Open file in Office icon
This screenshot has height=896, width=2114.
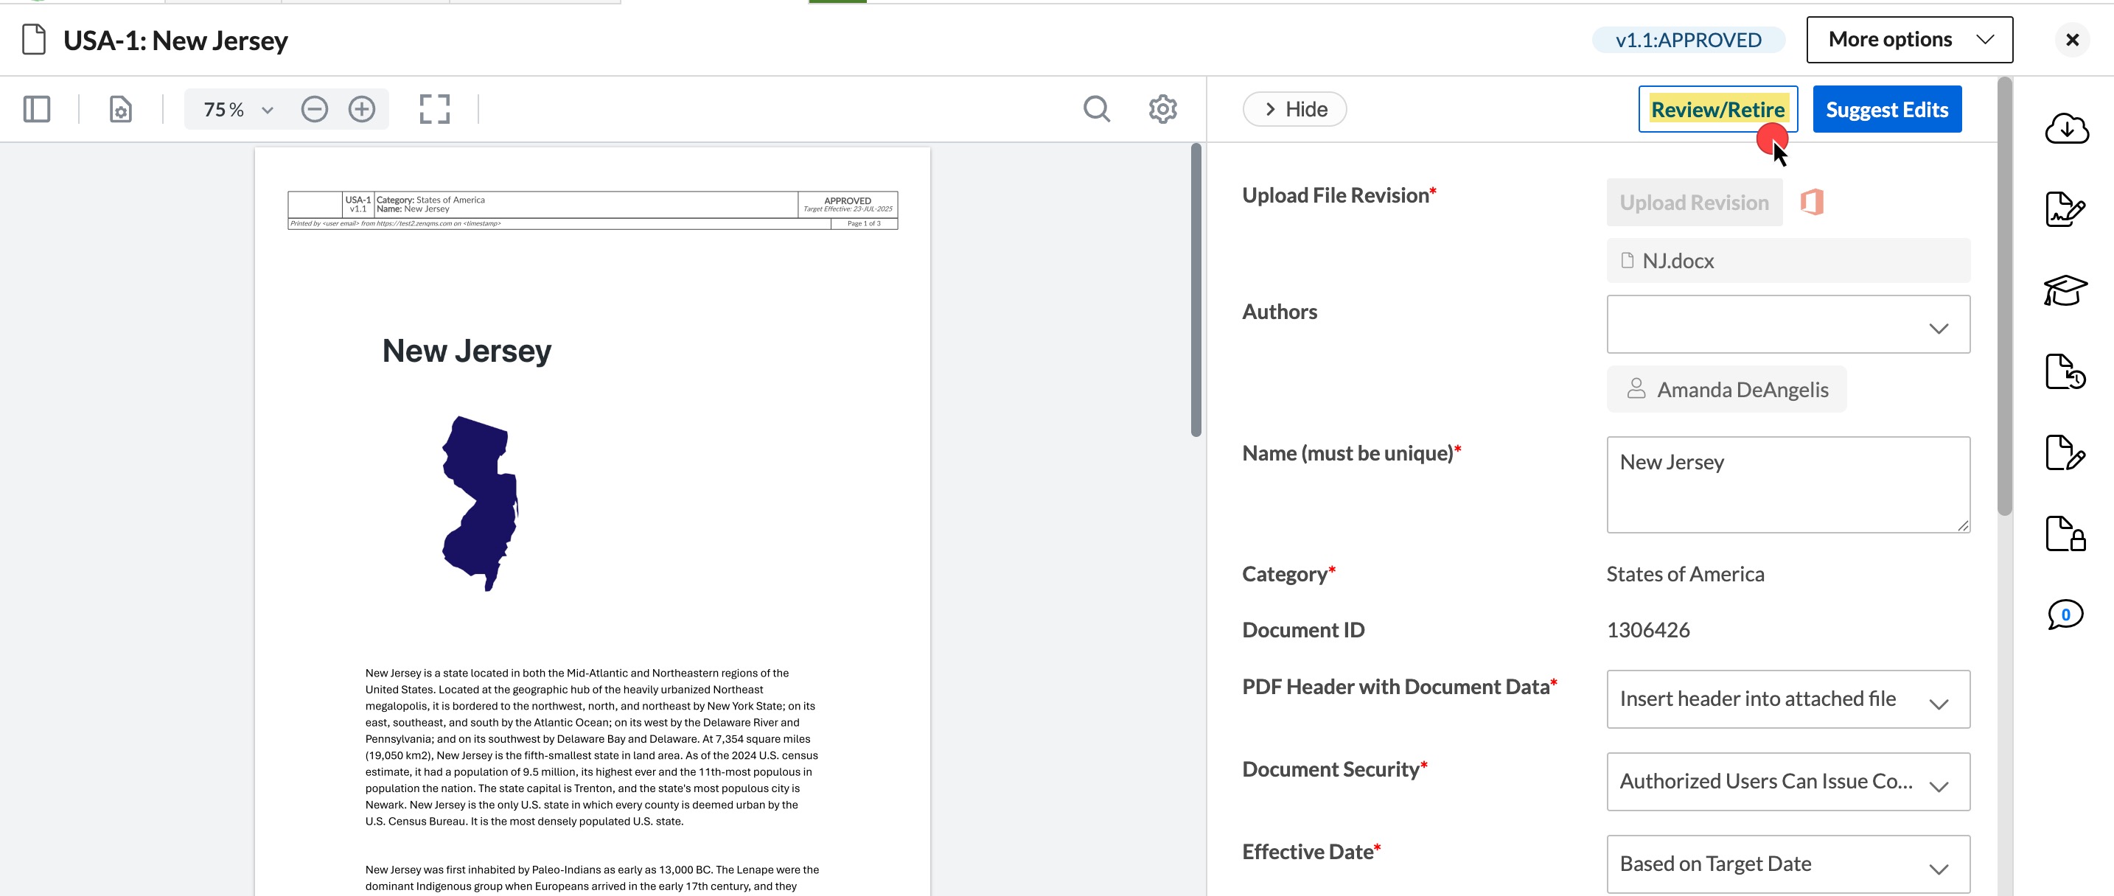(1811, 202)
